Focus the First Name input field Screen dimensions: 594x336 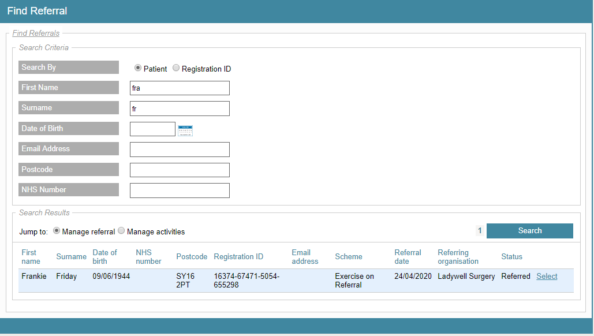coord(180,88)
